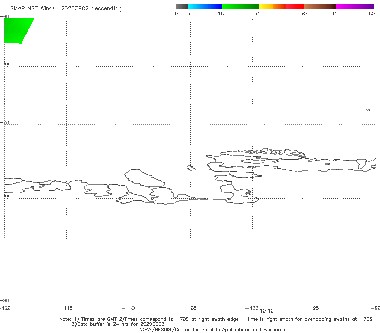
Task: Click the small isolated island outline near -90
Action: click(368, 110)
